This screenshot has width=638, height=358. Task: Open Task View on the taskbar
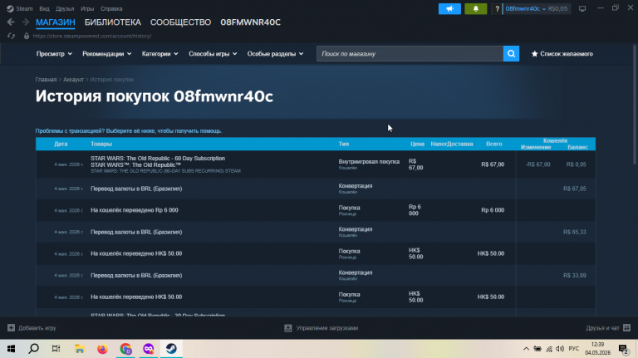coord(56,349)
